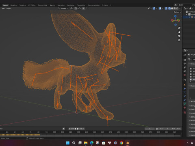This screenshot has width=195, height=146.
Task: Switch to rendered viewport shading
Action: click(x=177, y=9)
